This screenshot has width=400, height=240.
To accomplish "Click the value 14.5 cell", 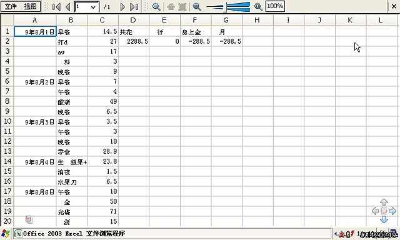I will (102, 32).
